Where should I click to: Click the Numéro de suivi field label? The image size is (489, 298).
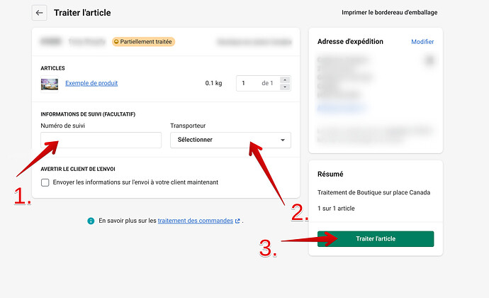(63, 126)
